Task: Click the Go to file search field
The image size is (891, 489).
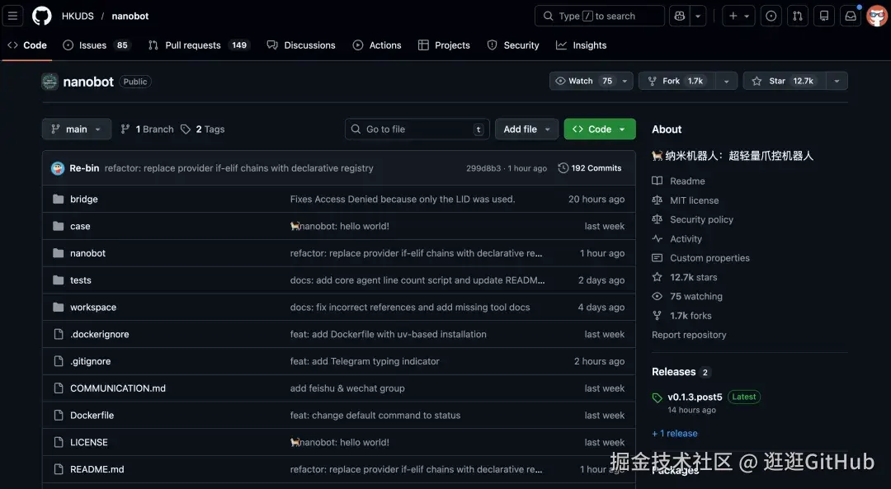Action: tap(417, 129)
